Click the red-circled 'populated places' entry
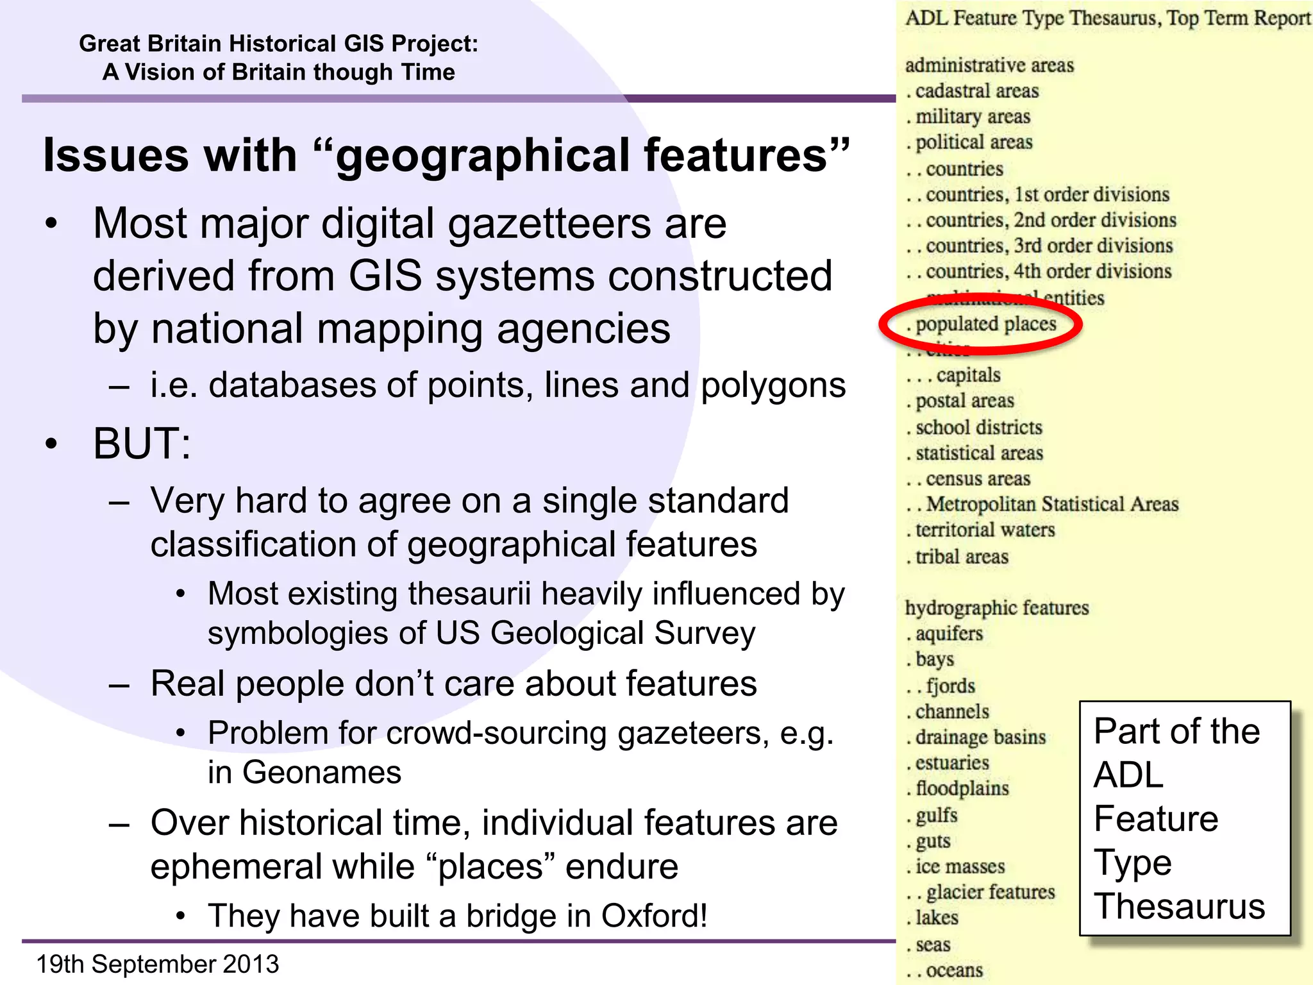 (985, 324)
